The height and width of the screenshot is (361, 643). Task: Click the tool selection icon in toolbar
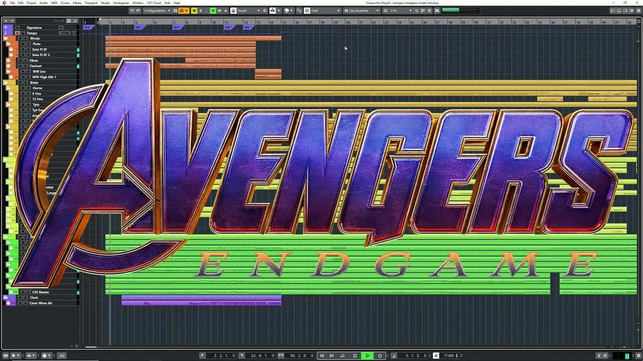[x=274, y=11]
